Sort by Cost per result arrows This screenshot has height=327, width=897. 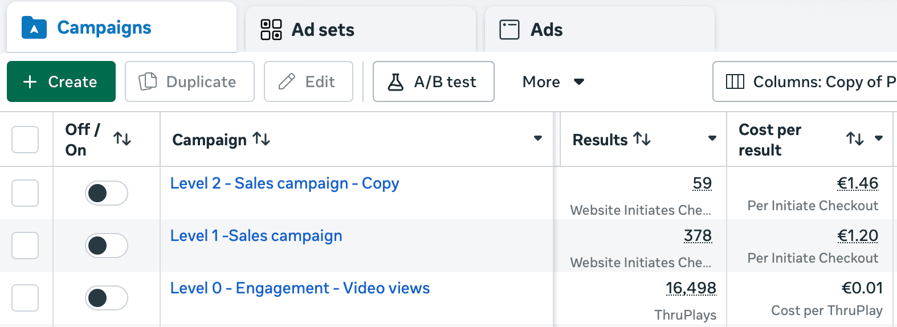coord(855,138)
